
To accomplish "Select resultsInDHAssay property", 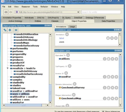I will click(x=27, y=71).
